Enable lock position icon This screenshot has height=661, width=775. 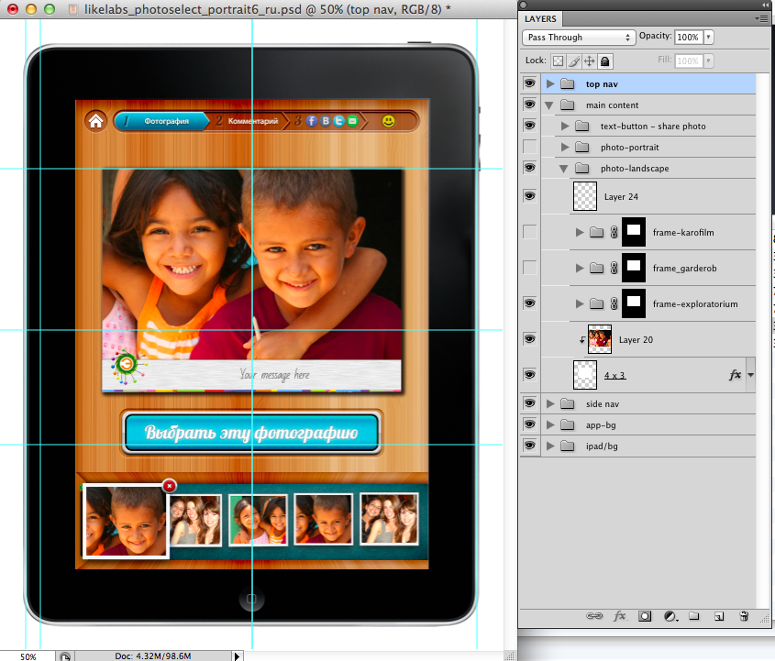590,61
